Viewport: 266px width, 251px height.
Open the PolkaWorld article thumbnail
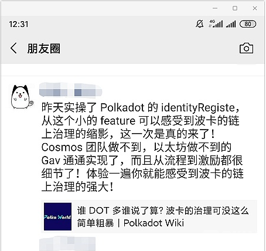[57, 216]
